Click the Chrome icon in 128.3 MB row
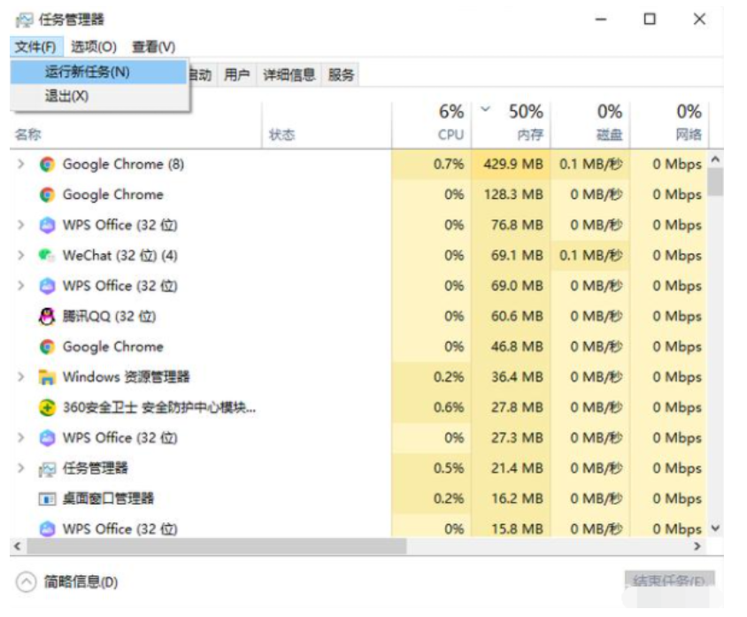 [x=47, y=195]
